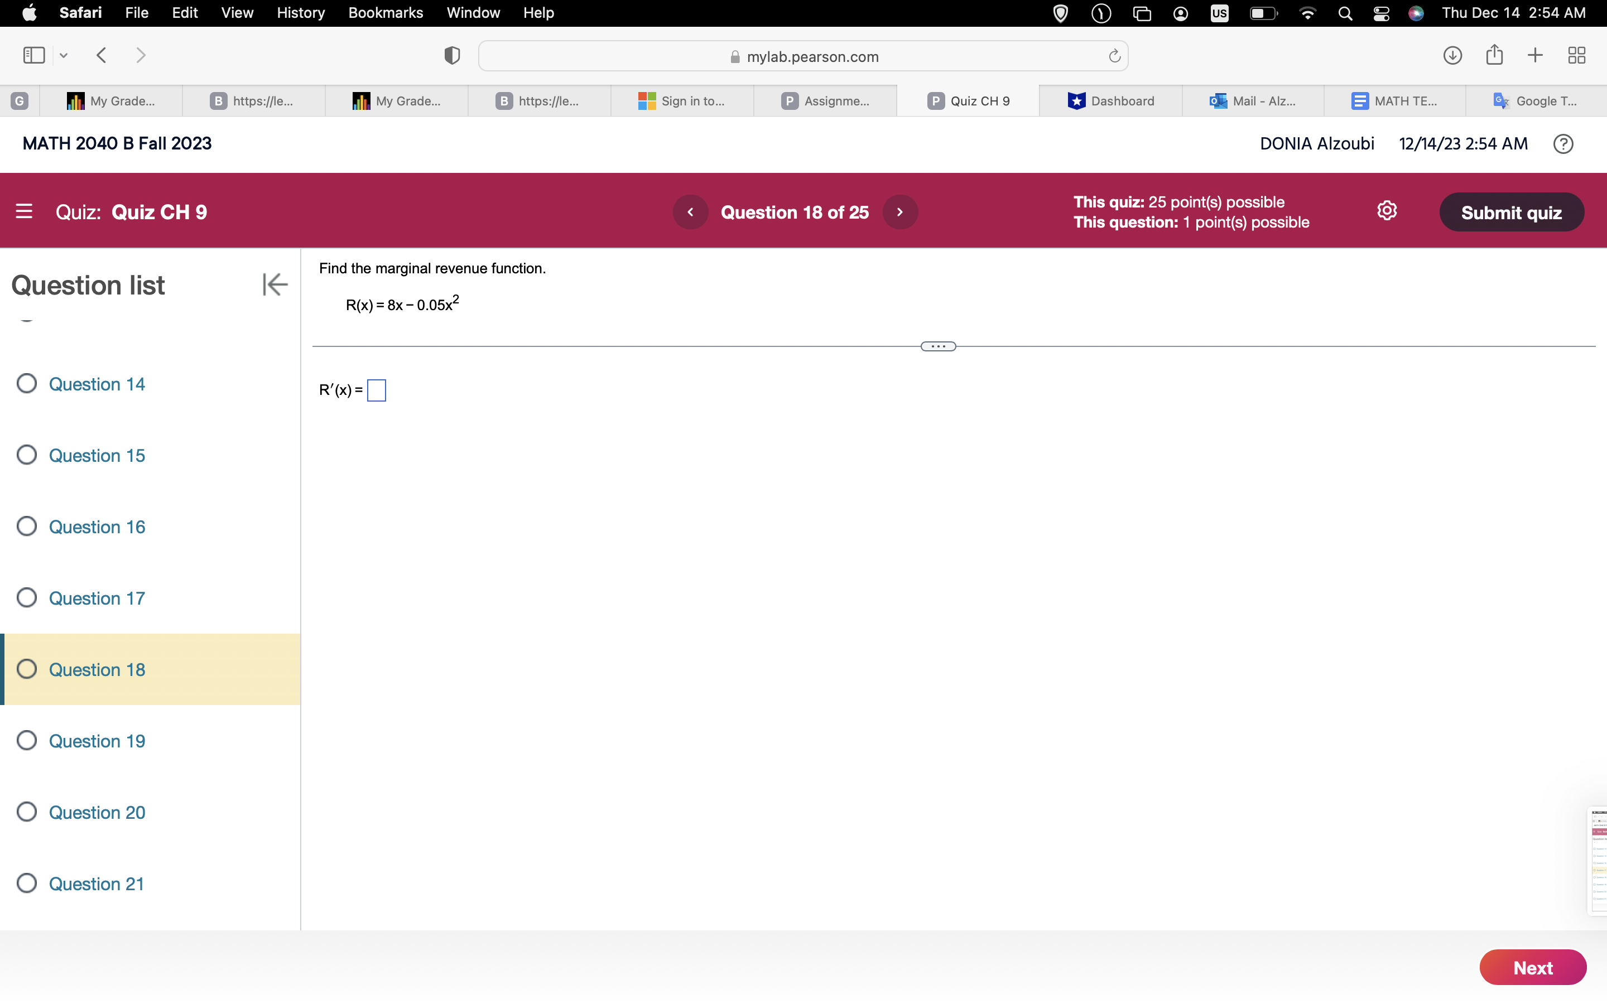Click the R'(x) answer input box
1607x1004 pixels.
(x=377, y=390)
